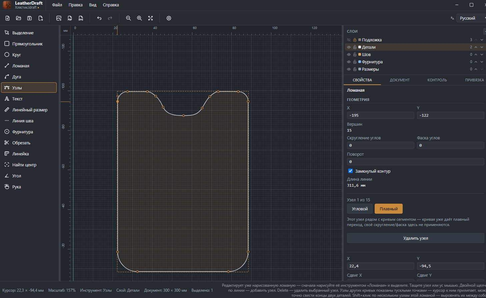Choose the Угол tool
The height and width of the screenshot is (298, 486).
tap(29, 176)
